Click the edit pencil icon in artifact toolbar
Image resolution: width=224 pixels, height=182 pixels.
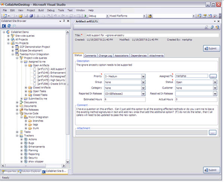[206, 27]
